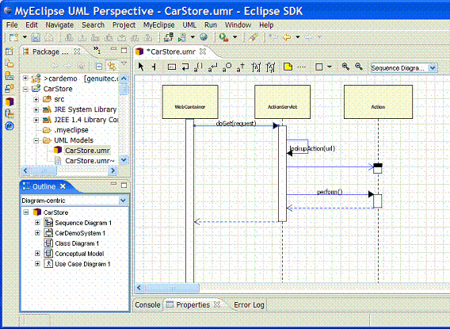450x329 pixels.
Task: Click the zoom in magnifier icon
Action: click(345, 67)
